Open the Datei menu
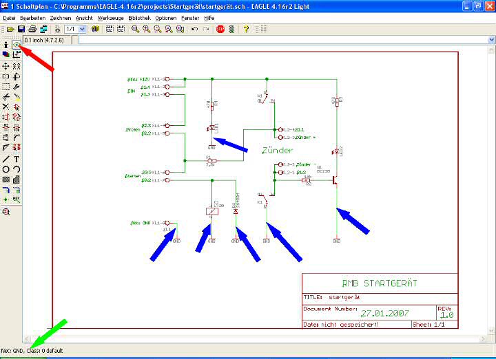The width and height of the screenshot is (496, 359). point(9,17)
